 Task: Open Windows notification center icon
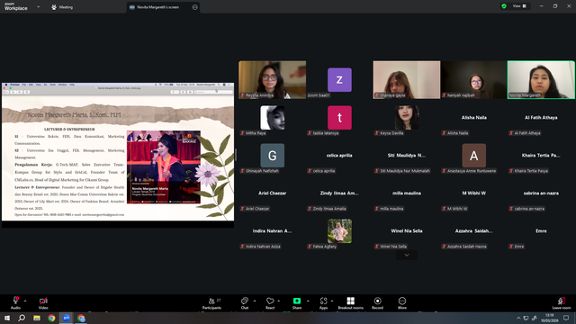[566, 318]
